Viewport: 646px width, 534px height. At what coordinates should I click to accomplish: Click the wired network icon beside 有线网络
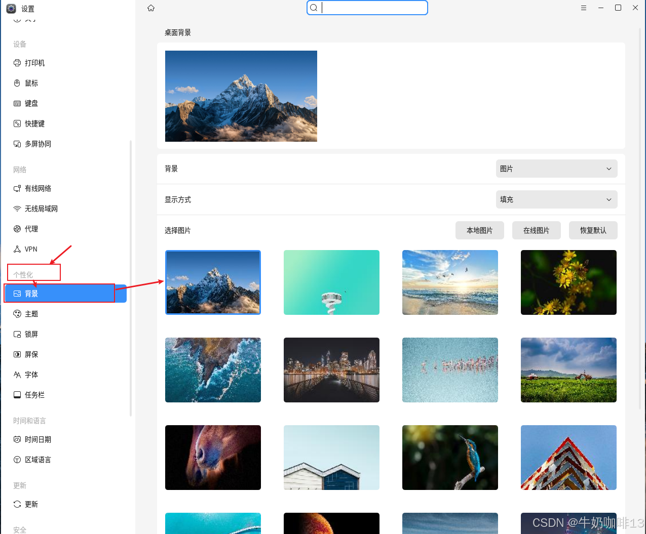(x=17, y=188)
